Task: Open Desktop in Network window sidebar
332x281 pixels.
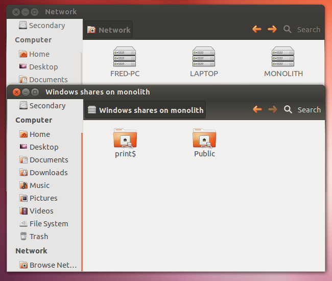Action: tap(38, 67)
